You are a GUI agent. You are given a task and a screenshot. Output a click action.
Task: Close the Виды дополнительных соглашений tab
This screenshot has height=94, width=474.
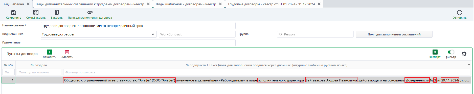[148, 4]
